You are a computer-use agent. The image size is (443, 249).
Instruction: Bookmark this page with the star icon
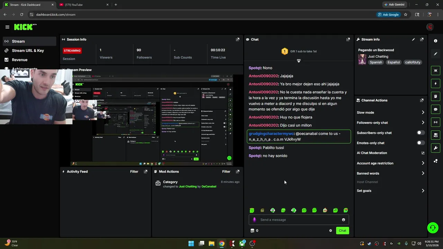406,15
